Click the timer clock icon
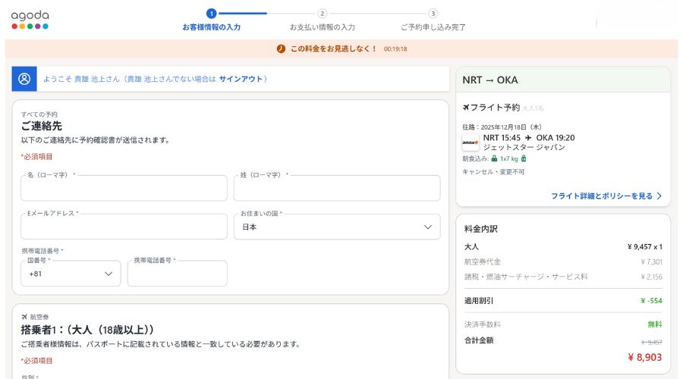Image resolution: width=683 pixels, height=379 pixels. (x=281, y=49)
